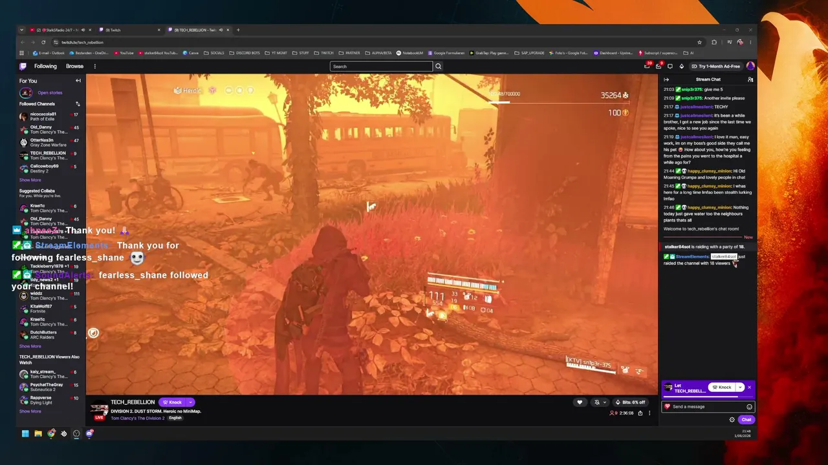This screenshot has width=828, height=465.
Task: Switch to the (9) Twitch tab
Action: (129, 30)
